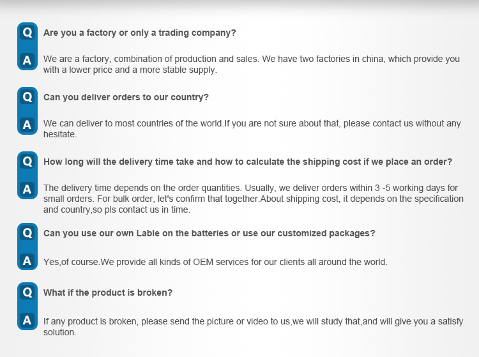Click the Q icon beside the own Lable question
The height and width of the screenshot is (357, 479).
pyautogui.click(x=27, y=233)
